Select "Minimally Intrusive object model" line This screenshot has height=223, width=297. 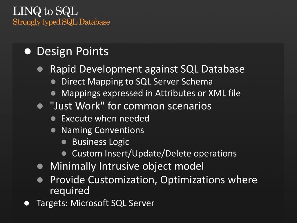click(127, 166)
